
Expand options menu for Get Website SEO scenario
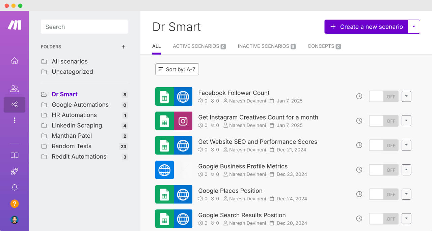[406, 145]
